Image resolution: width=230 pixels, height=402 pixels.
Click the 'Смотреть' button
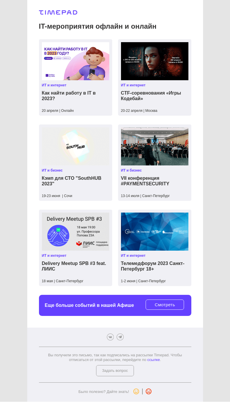click(165, 305)
